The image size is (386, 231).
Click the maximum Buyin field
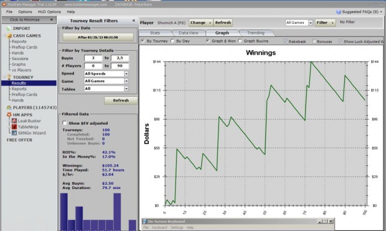(120, 58)
